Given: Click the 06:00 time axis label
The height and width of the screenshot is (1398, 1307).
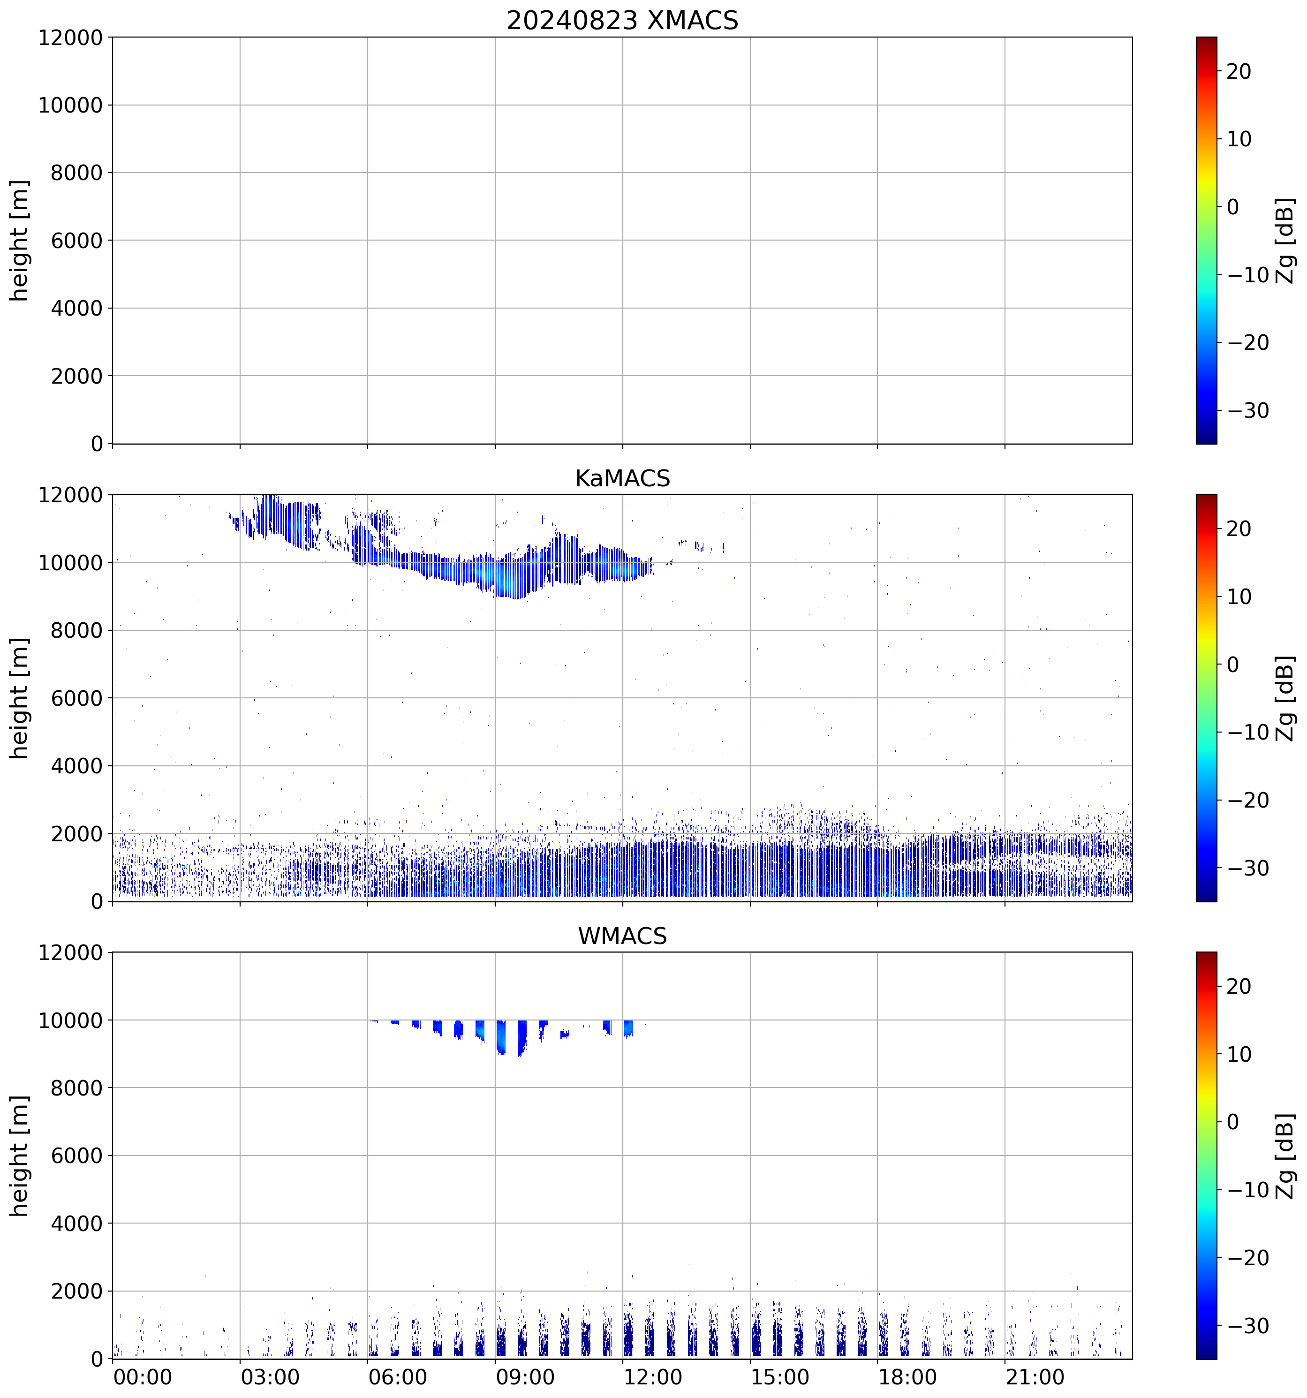Looking at the screenshot, I should (397, 1377).
